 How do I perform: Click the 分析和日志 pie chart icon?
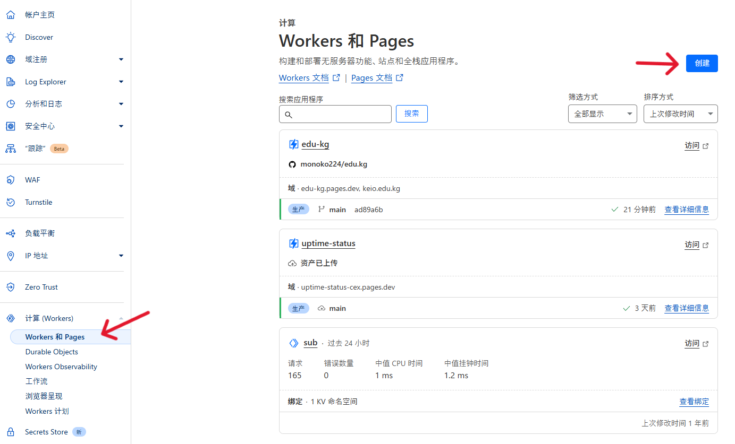point(10,104)
